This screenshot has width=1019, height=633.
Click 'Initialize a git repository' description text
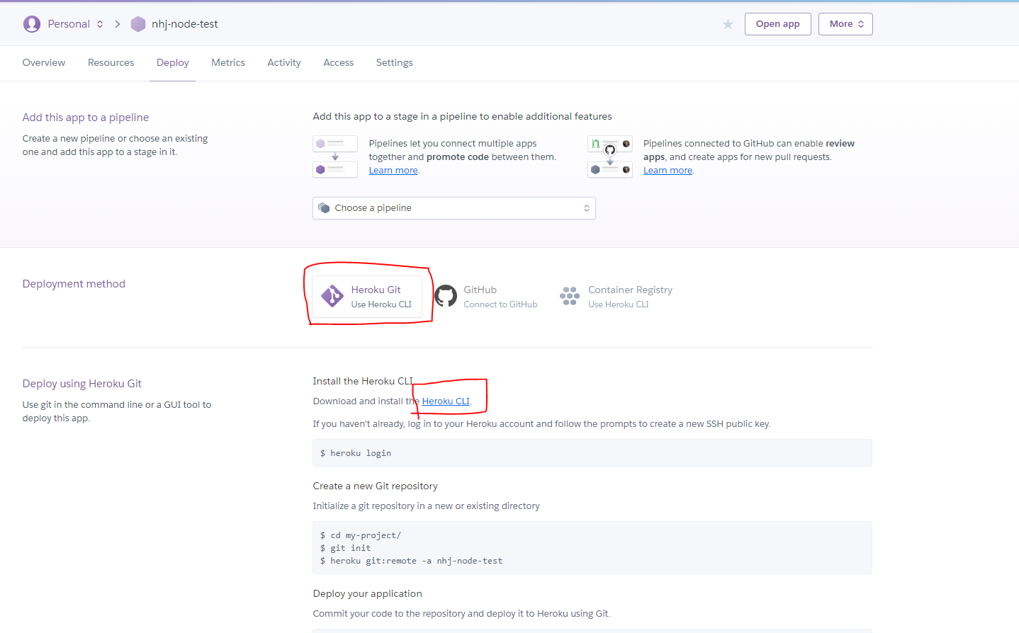point(427,506)
